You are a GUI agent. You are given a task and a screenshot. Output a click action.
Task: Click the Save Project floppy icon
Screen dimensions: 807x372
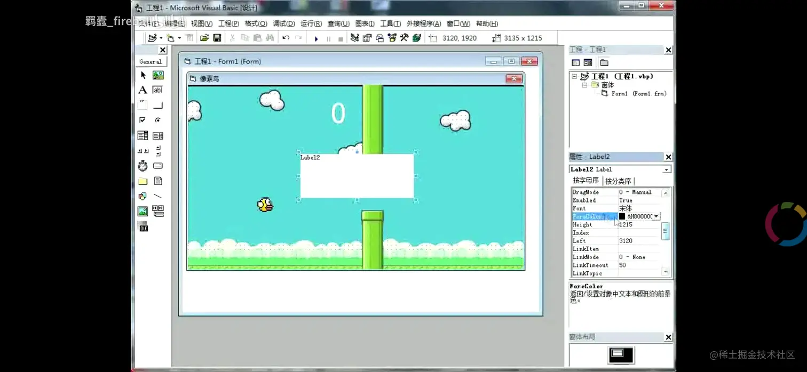[x=217, y=38]
